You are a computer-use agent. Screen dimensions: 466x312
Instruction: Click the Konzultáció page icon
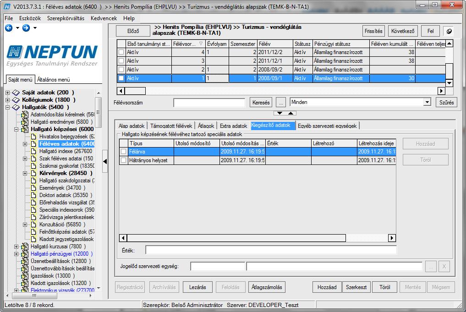(33, 224)
